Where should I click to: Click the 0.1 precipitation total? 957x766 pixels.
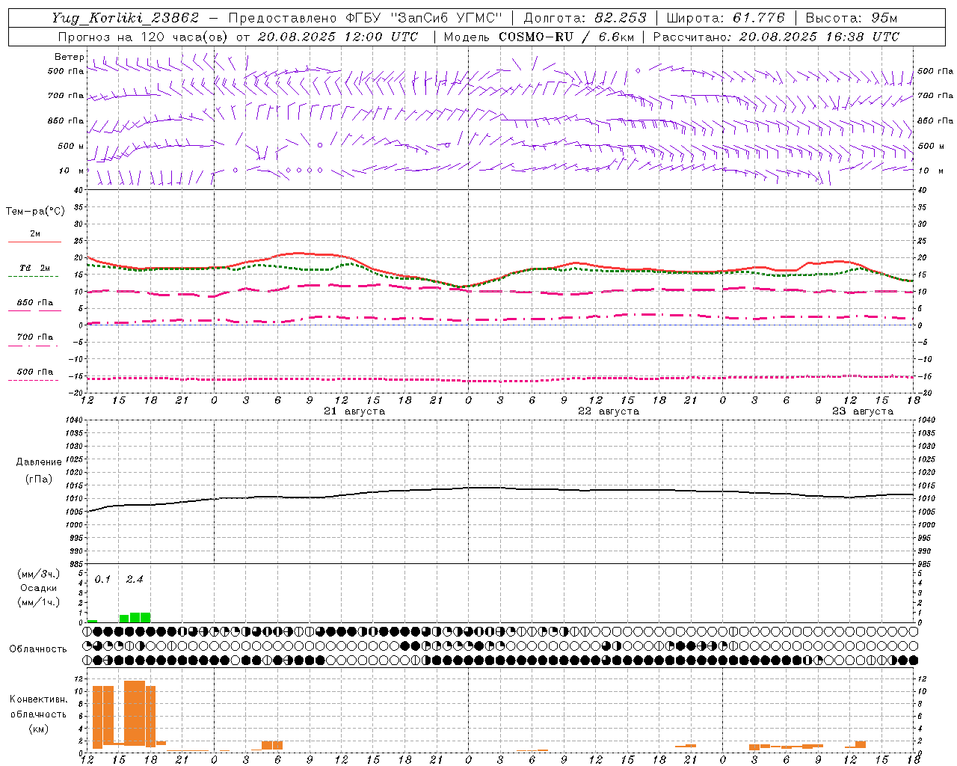(102, 579)
